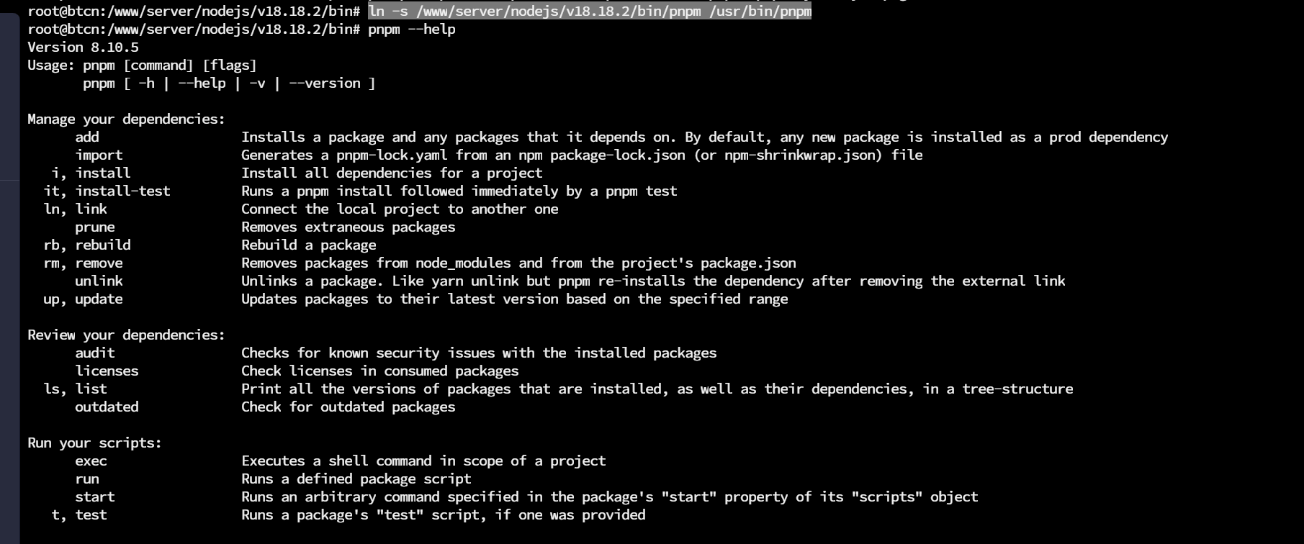Click the 'up, update' command entry
Viewport: 1304px width, 544px height.
pos(83,299)
